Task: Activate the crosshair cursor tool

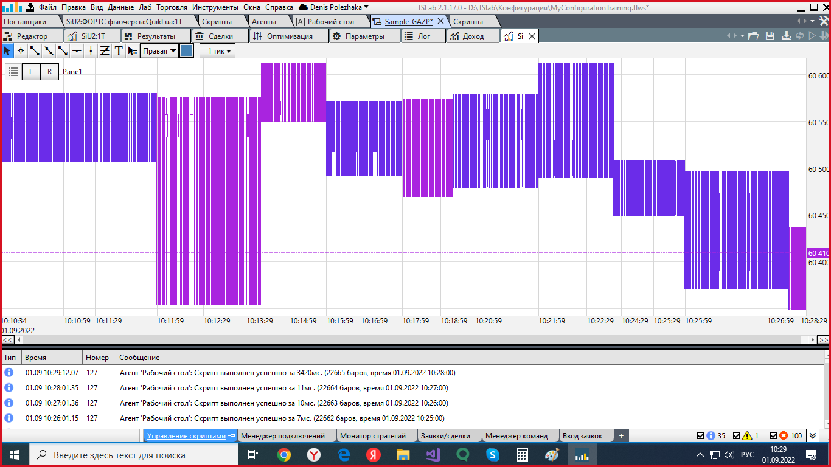Action: pyautogui.click(x=21, y=51)
